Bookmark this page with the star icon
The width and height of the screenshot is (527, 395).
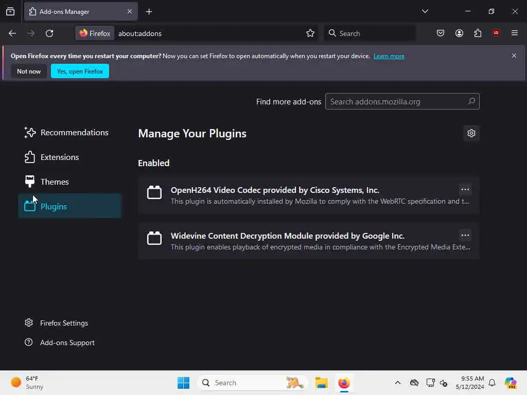(x=310, y=33)
